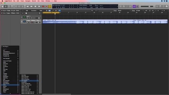Open the Browsers media button
Viewport: 169px width, 95px height.
point(167,6)
